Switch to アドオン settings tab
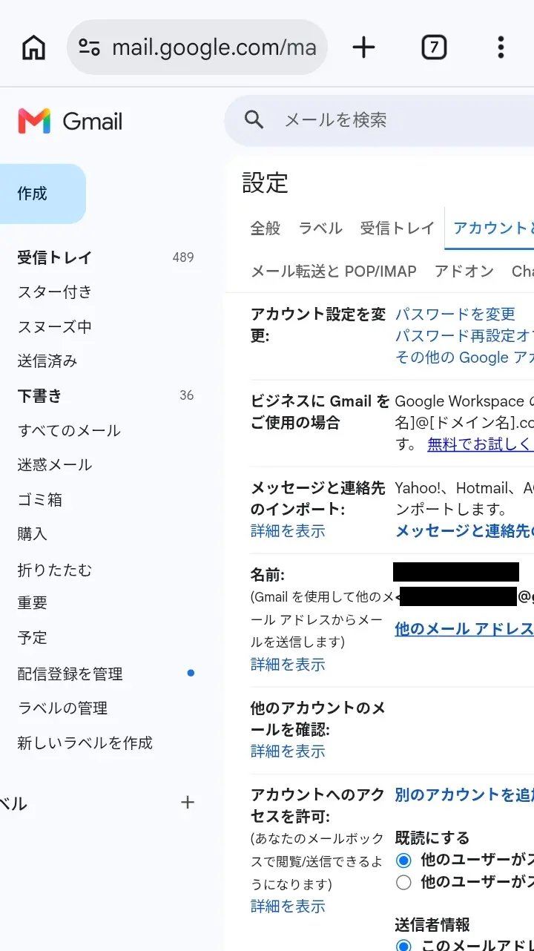 pyautogui.click(x=464, y=272)
